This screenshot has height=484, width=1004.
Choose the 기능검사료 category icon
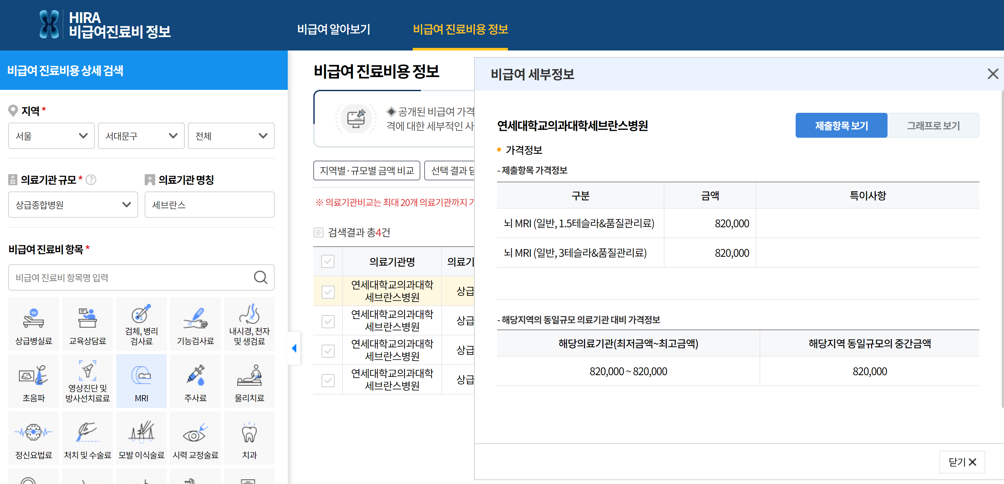[195, 324]
